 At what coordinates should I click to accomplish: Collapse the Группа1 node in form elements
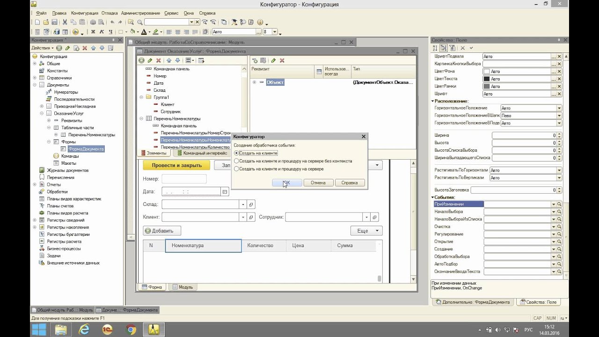[142, 97]
